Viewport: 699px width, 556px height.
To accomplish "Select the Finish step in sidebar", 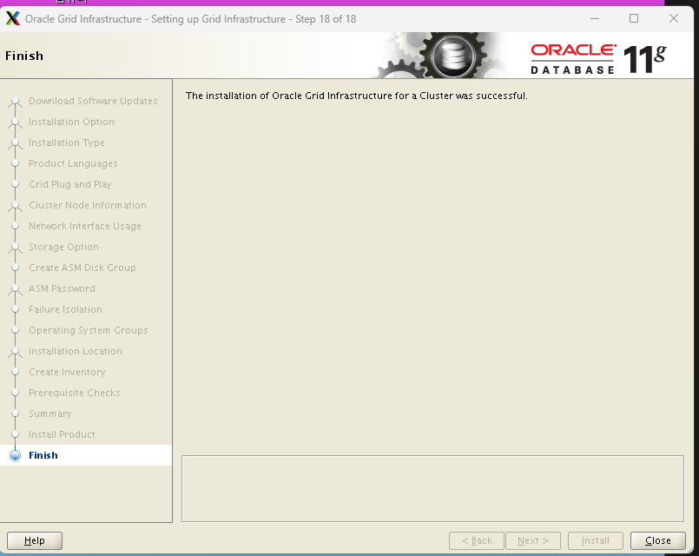I will [43, 455].
